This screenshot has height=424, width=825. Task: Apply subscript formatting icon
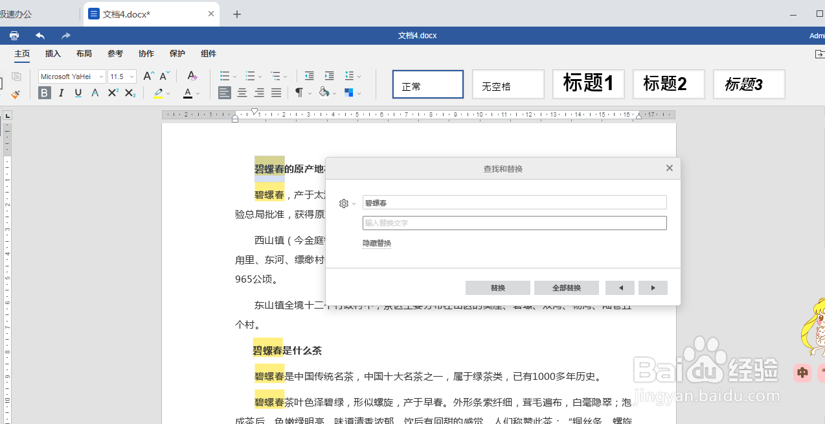tap(129, 93)
